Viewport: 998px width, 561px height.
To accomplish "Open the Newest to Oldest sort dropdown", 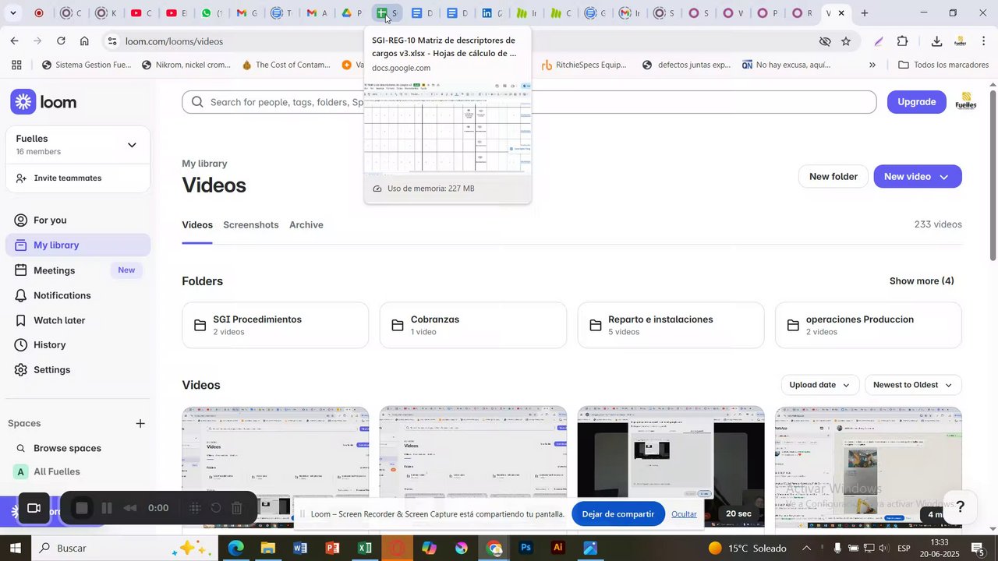I will point(913,385).
